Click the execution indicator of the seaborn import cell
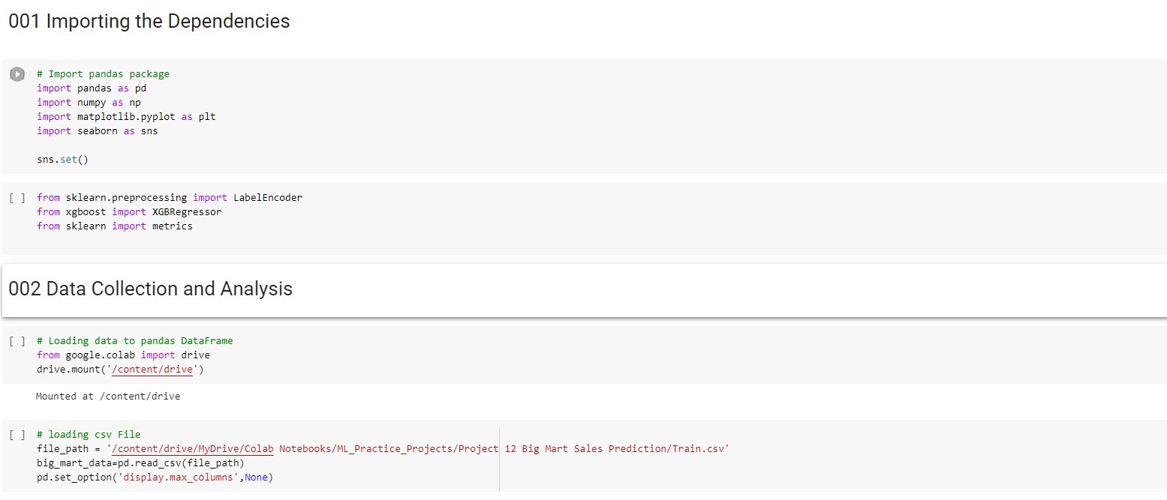This screenshot has height=500, width=1167. coord(17,73)
